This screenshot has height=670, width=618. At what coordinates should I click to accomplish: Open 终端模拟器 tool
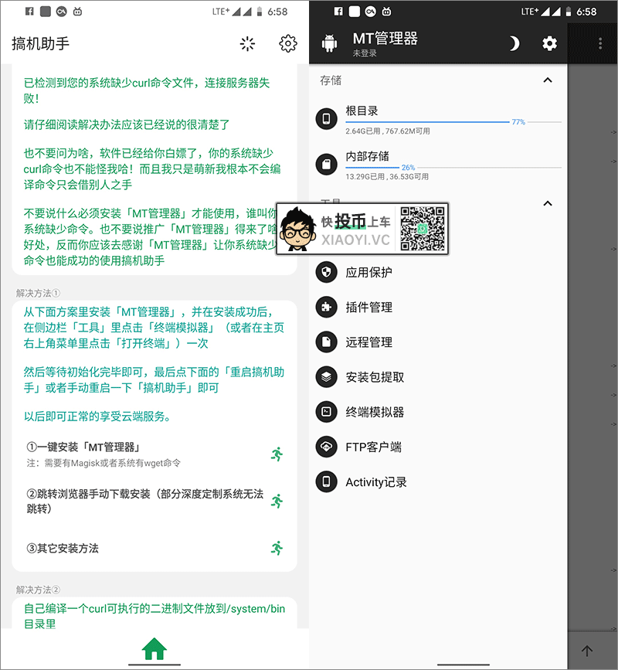(x=438, y=413)
